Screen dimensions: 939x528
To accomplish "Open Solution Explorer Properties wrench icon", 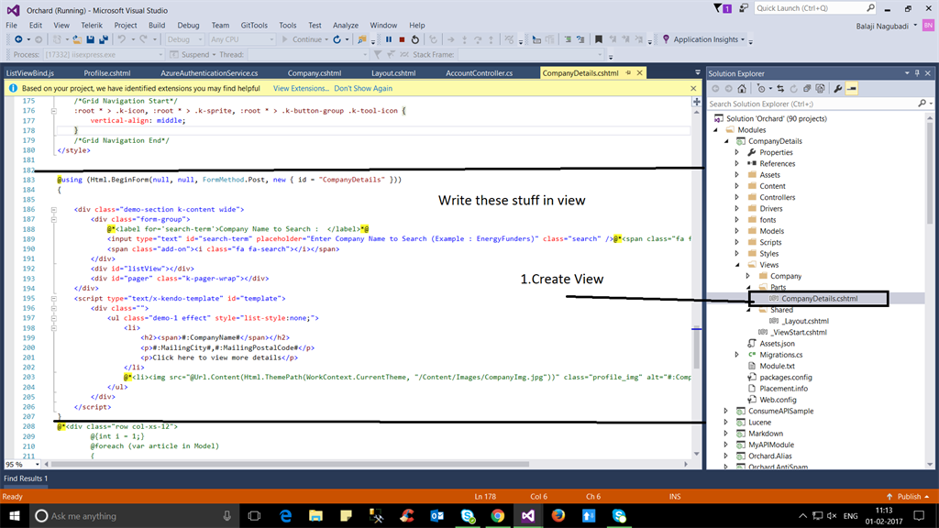I will point(838,89).
